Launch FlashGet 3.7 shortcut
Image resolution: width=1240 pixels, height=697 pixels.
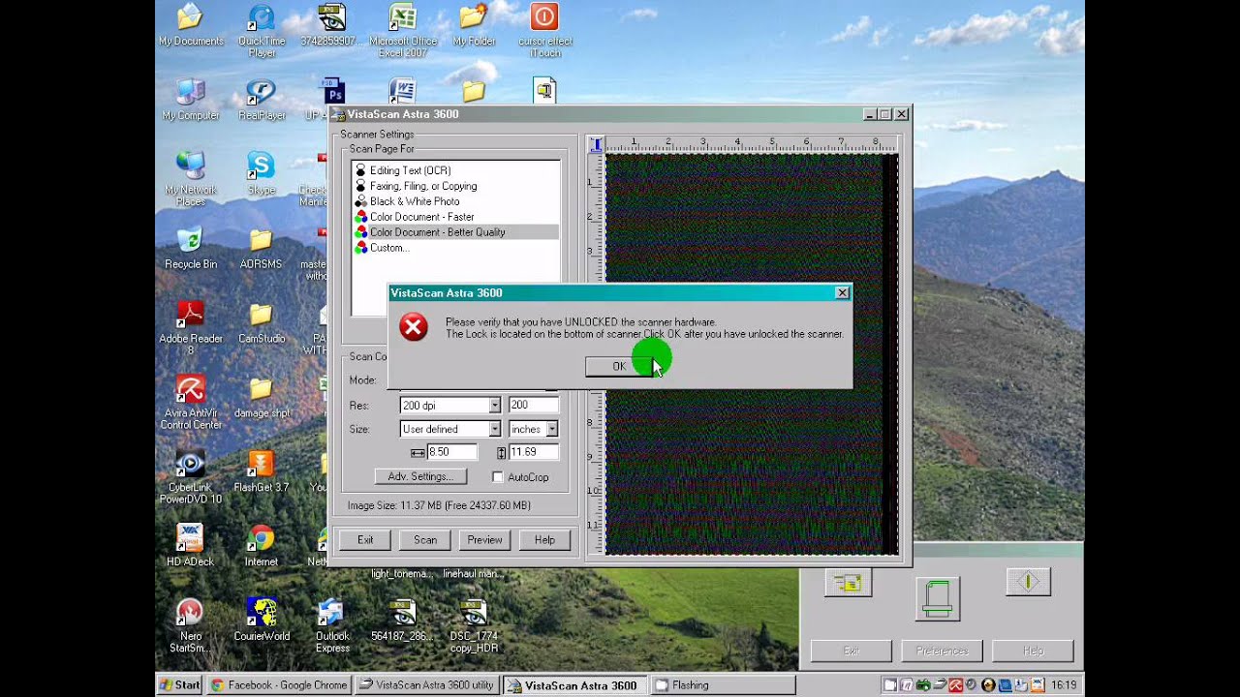pyautogui.click(x=262, y=472)
